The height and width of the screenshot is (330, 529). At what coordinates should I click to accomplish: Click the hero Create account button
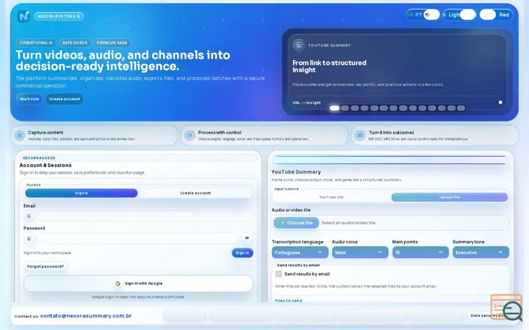point(64,99)
